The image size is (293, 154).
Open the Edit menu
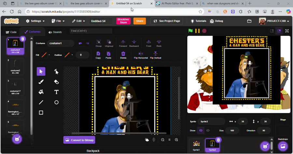point(78,21)
